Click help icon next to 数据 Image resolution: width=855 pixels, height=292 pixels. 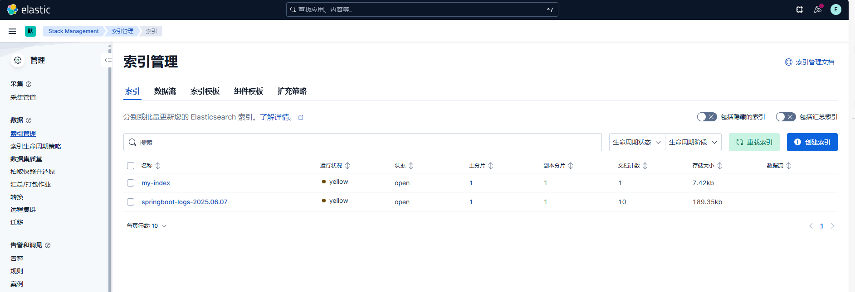[x=29, y=120]
